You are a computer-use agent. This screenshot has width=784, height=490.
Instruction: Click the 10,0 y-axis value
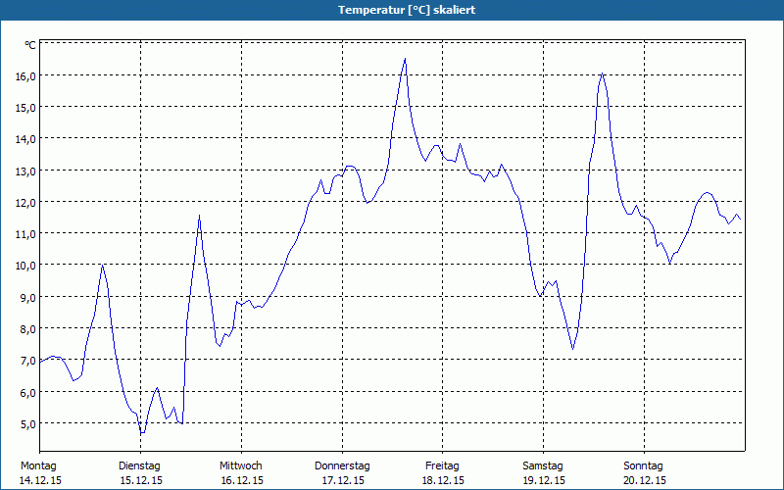(26, 266)
